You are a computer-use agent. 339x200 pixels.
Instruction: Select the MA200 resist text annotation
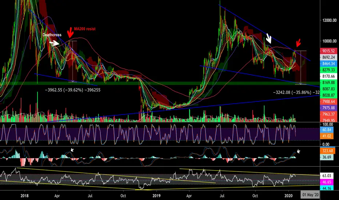(84, 29)
